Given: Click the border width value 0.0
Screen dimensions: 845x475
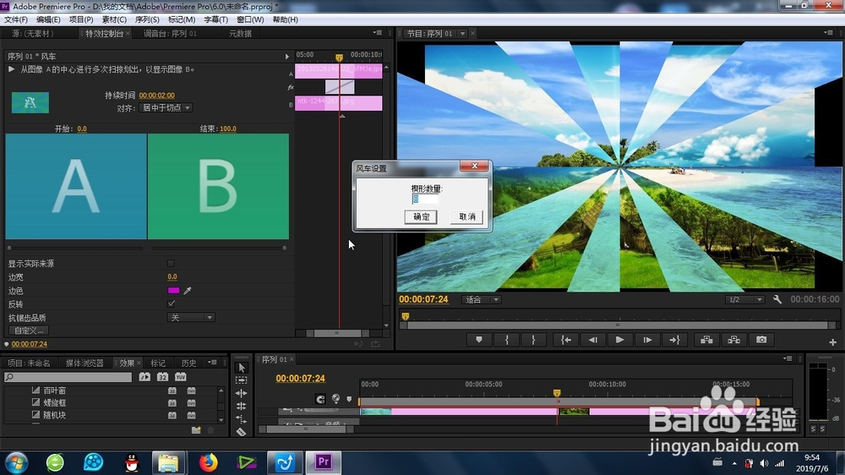Looking at the screenshot, I should [x=172, y=276].
